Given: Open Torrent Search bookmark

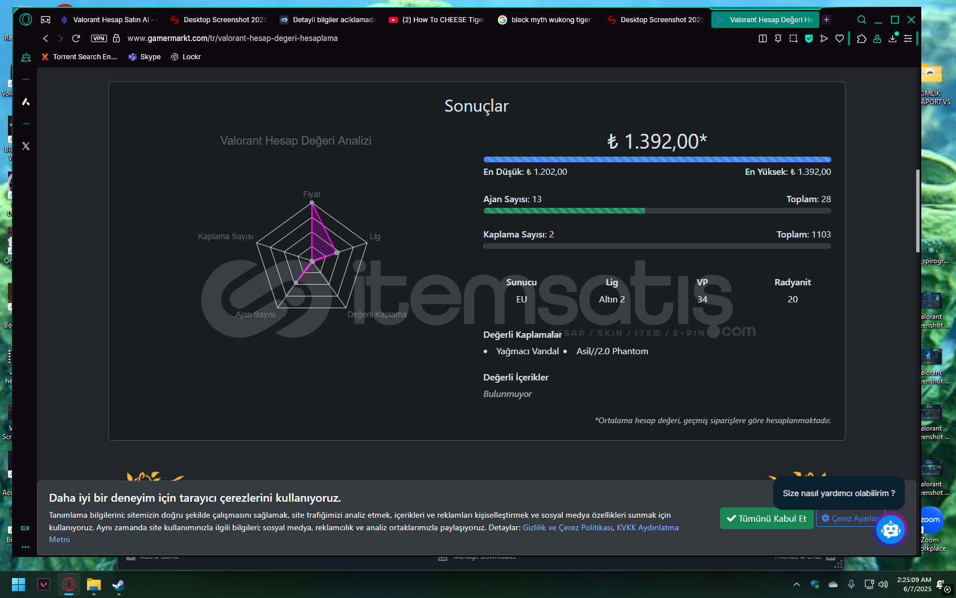Looking at the screenshot, I should (79, 57).
